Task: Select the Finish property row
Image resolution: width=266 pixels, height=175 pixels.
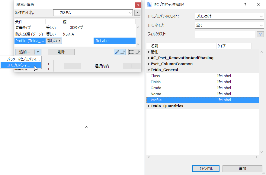Action: [203, 82]
